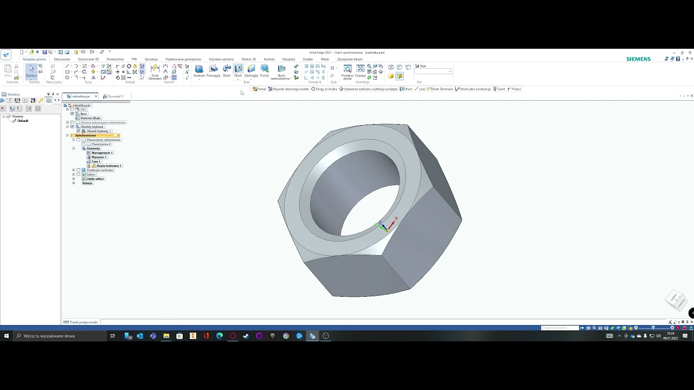The image size is (694, 390).
Task: Click the Połącz command
Action: point(514,89)
